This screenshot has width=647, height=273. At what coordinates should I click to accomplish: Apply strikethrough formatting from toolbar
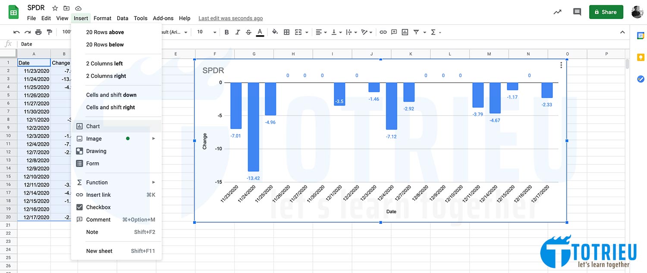248,32
